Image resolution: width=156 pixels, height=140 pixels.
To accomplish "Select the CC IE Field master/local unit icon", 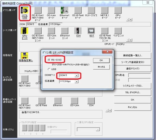I will [105, 31].
